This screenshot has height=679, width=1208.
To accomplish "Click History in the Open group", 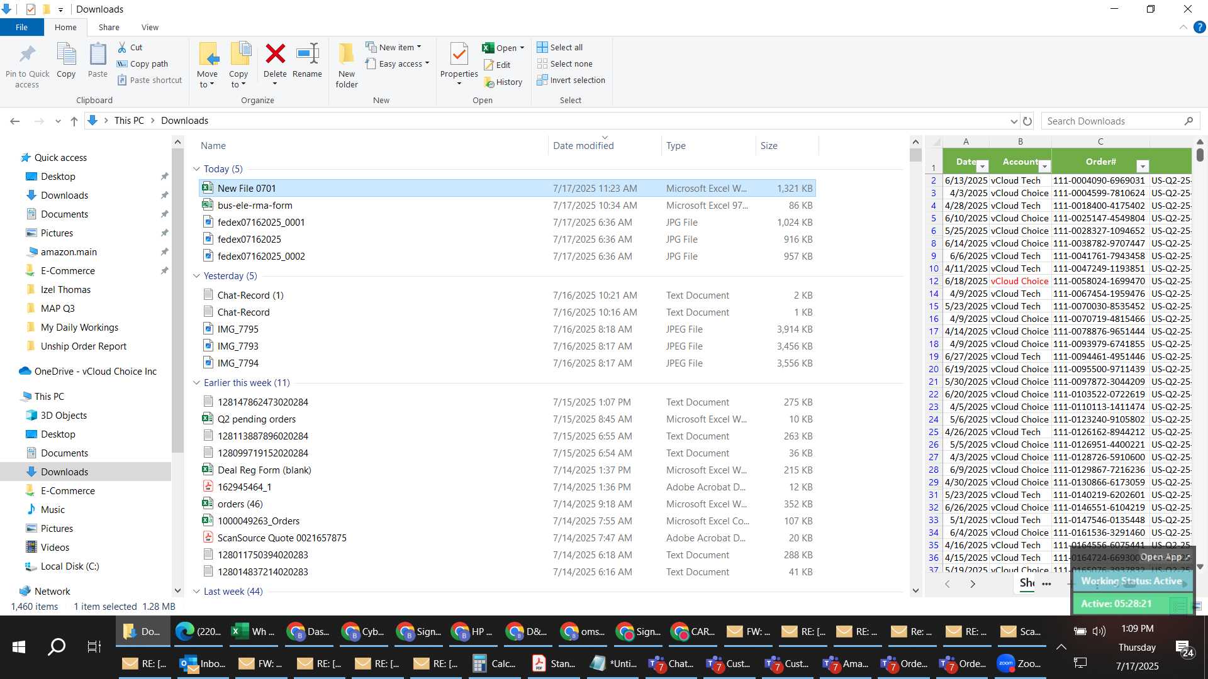I will pos(503,82).
